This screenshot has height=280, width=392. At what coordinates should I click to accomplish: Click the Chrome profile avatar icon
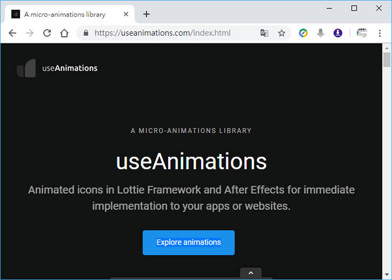(362, 33)
